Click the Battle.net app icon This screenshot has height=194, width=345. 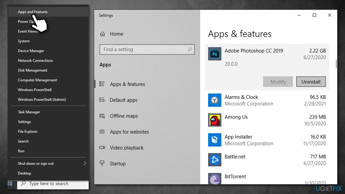(x=215, y=160)
